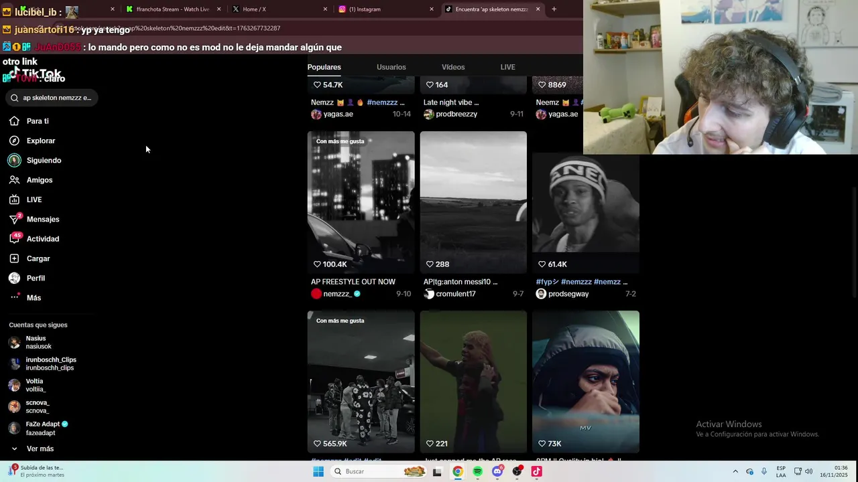The image size is (858, 482).
Task: Switch to the LIVE results tab
Action: click(508, 67)
